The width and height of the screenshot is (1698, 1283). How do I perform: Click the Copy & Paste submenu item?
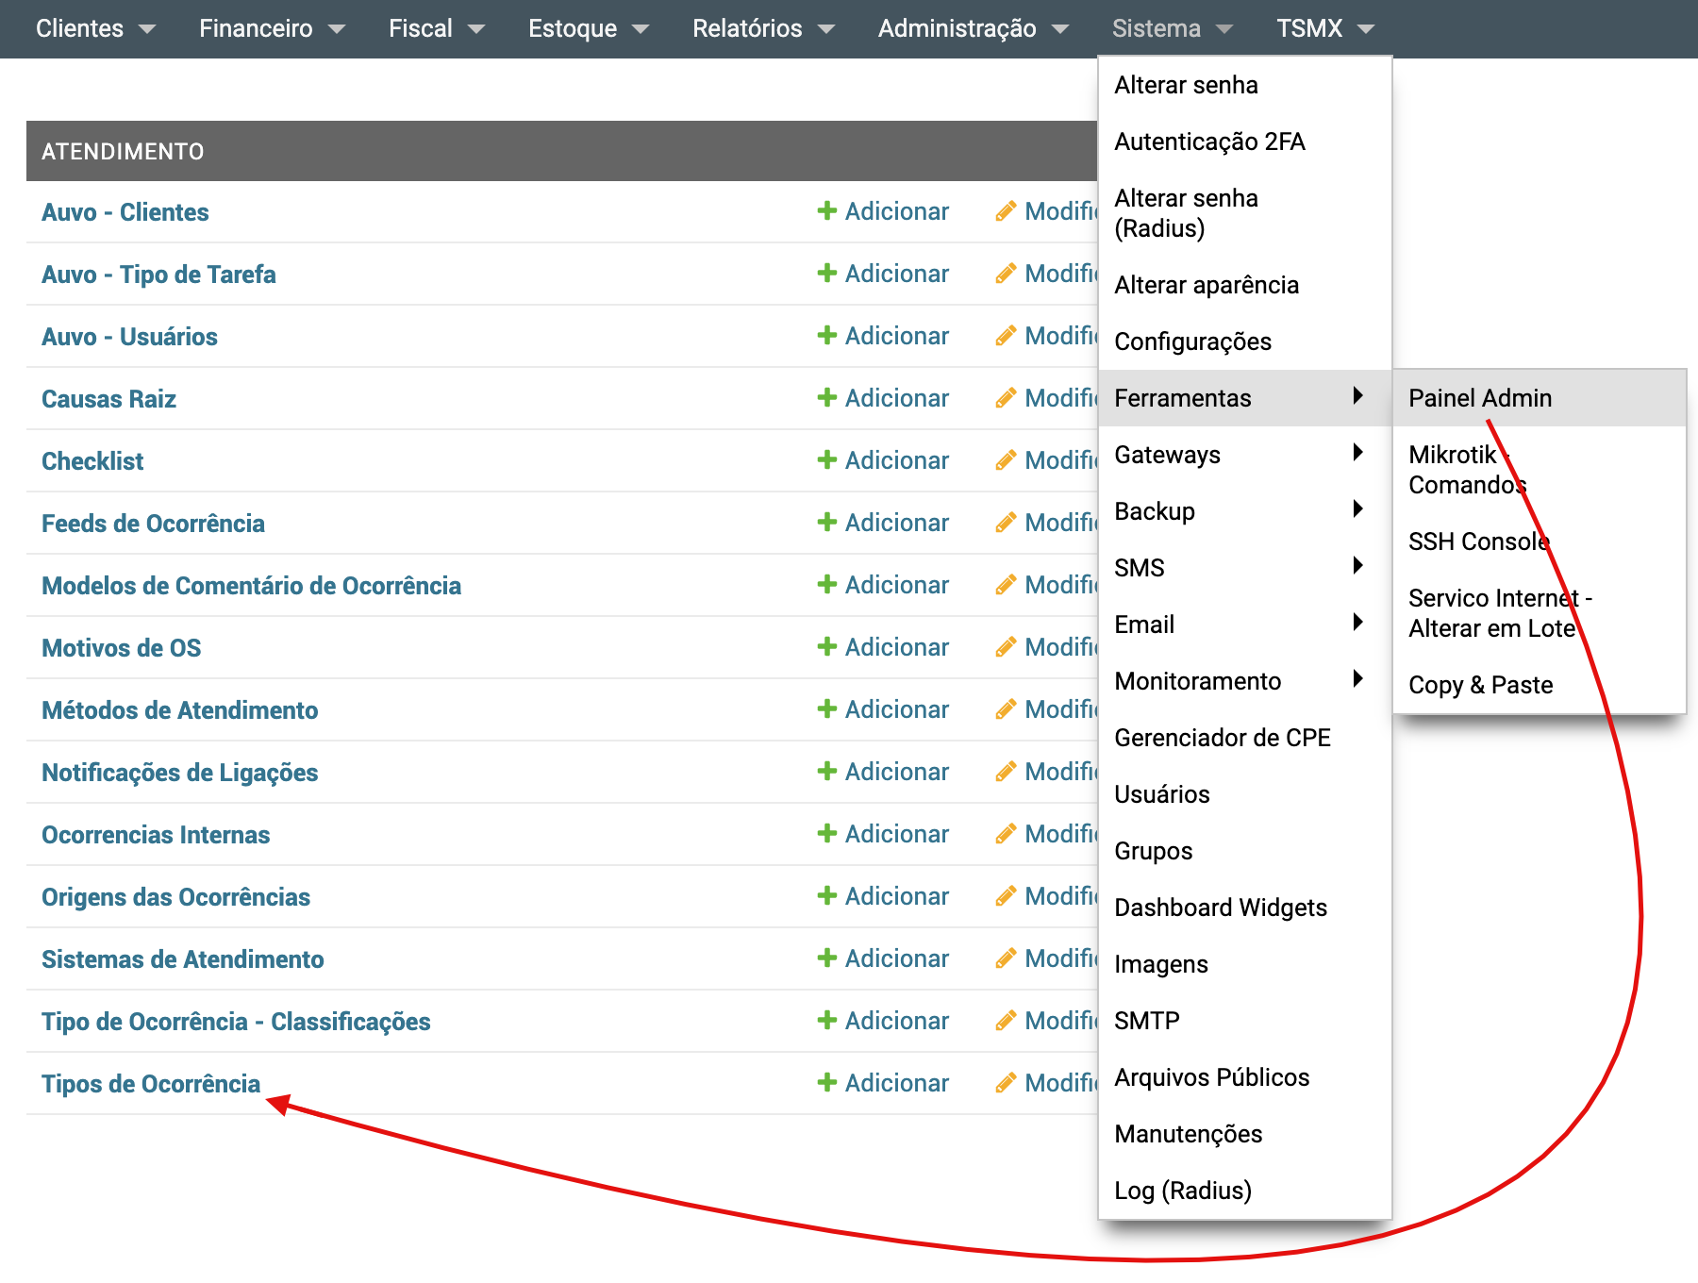click(x=1480, y=685)
